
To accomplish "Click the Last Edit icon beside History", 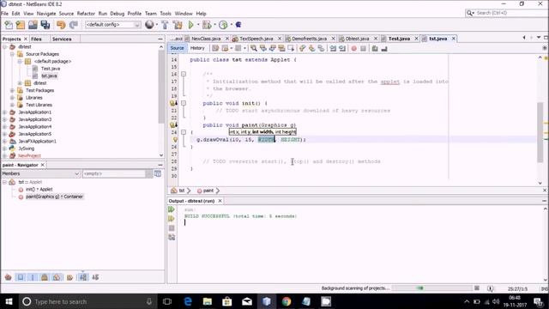I will [x=215, y=48].
